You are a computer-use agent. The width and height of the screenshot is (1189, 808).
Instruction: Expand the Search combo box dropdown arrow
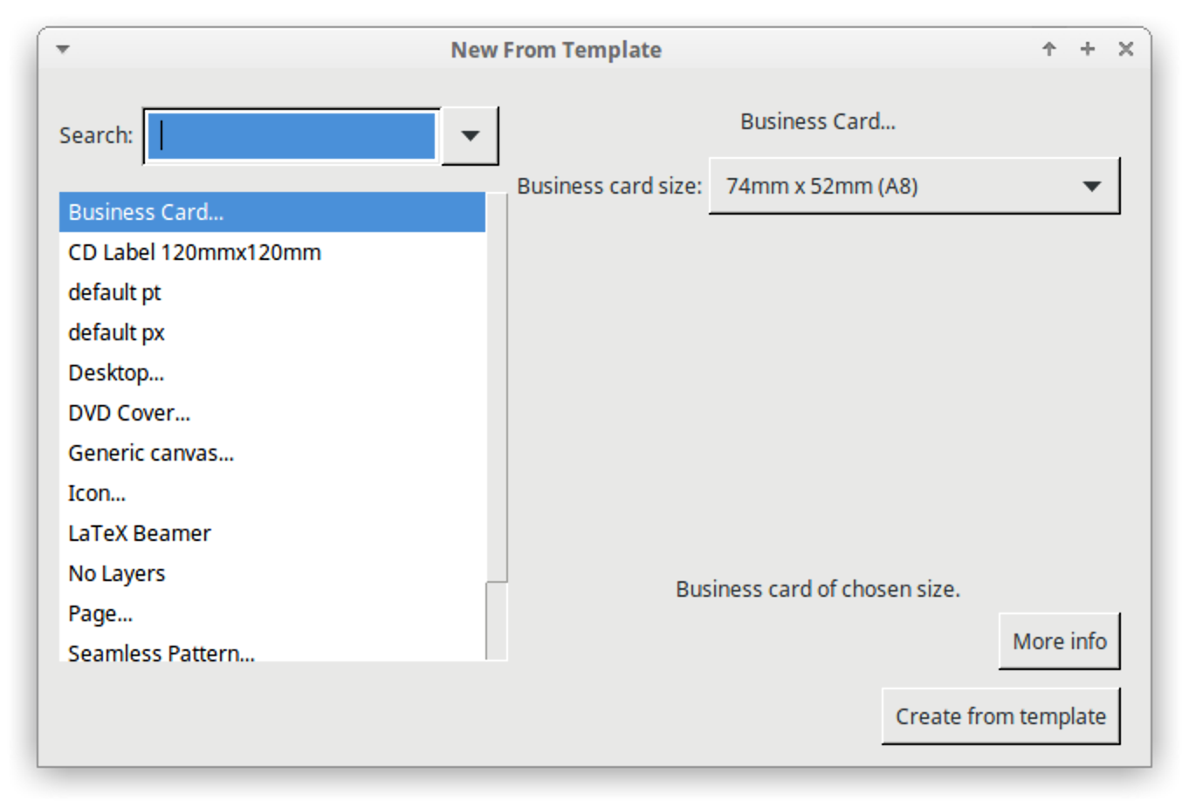(x=470, y=136)
